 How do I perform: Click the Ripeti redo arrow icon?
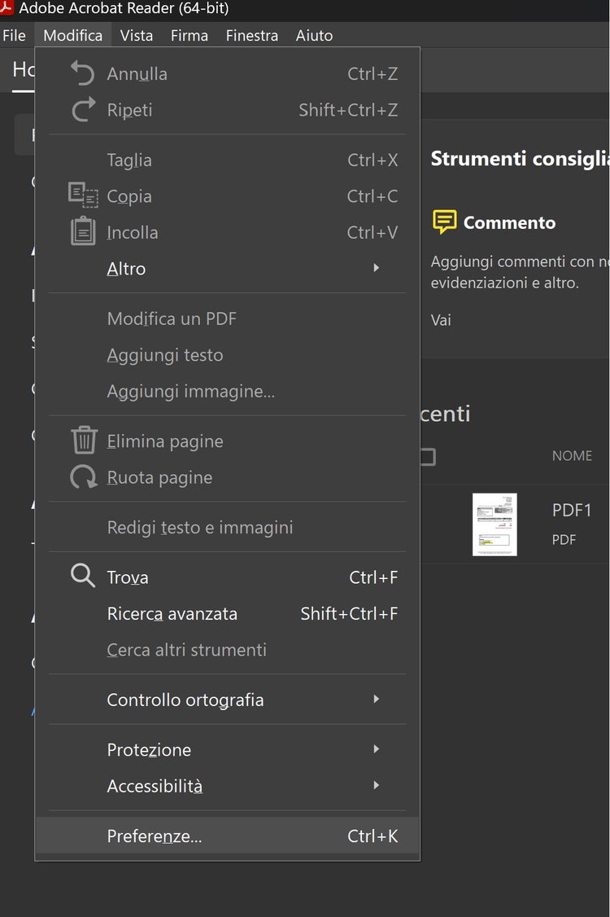[83, 110]
